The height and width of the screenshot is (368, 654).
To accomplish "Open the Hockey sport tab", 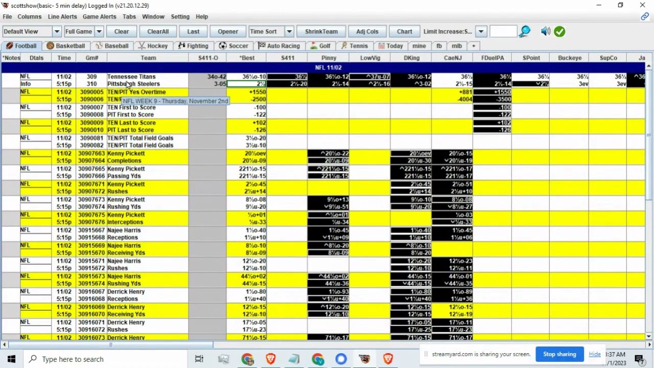I will (153, 46).
